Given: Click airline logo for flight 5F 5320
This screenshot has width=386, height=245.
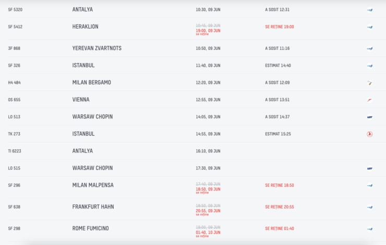Looking at the screenshot, I should coord(369,10).
